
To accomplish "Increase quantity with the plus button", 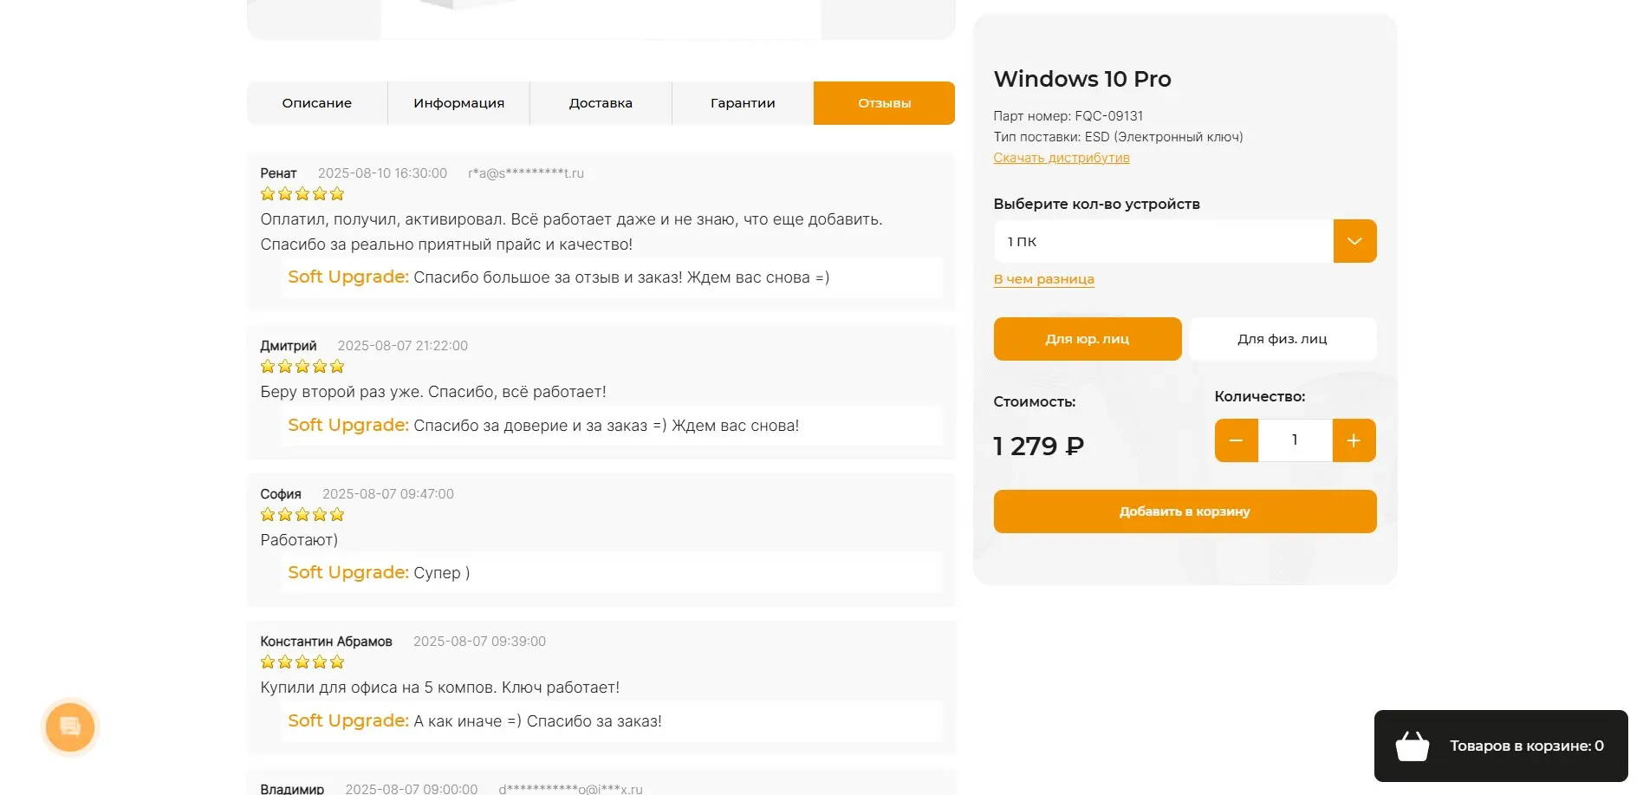I will pyautogui.click(x=1354, y=440).
